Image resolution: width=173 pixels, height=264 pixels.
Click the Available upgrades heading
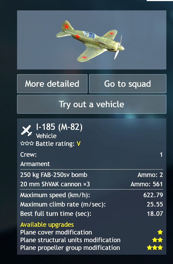(x=47, y=225)
